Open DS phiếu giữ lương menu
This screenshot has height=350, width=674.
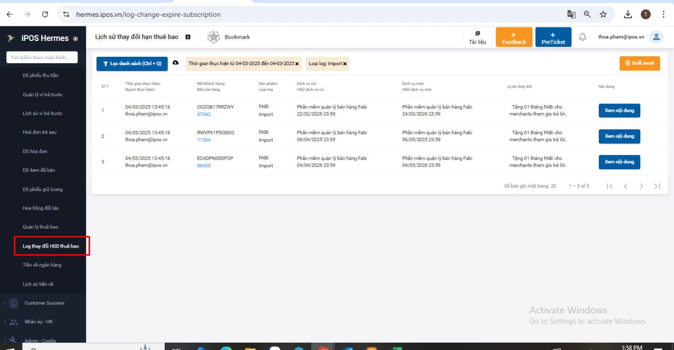tap(43, 189)
